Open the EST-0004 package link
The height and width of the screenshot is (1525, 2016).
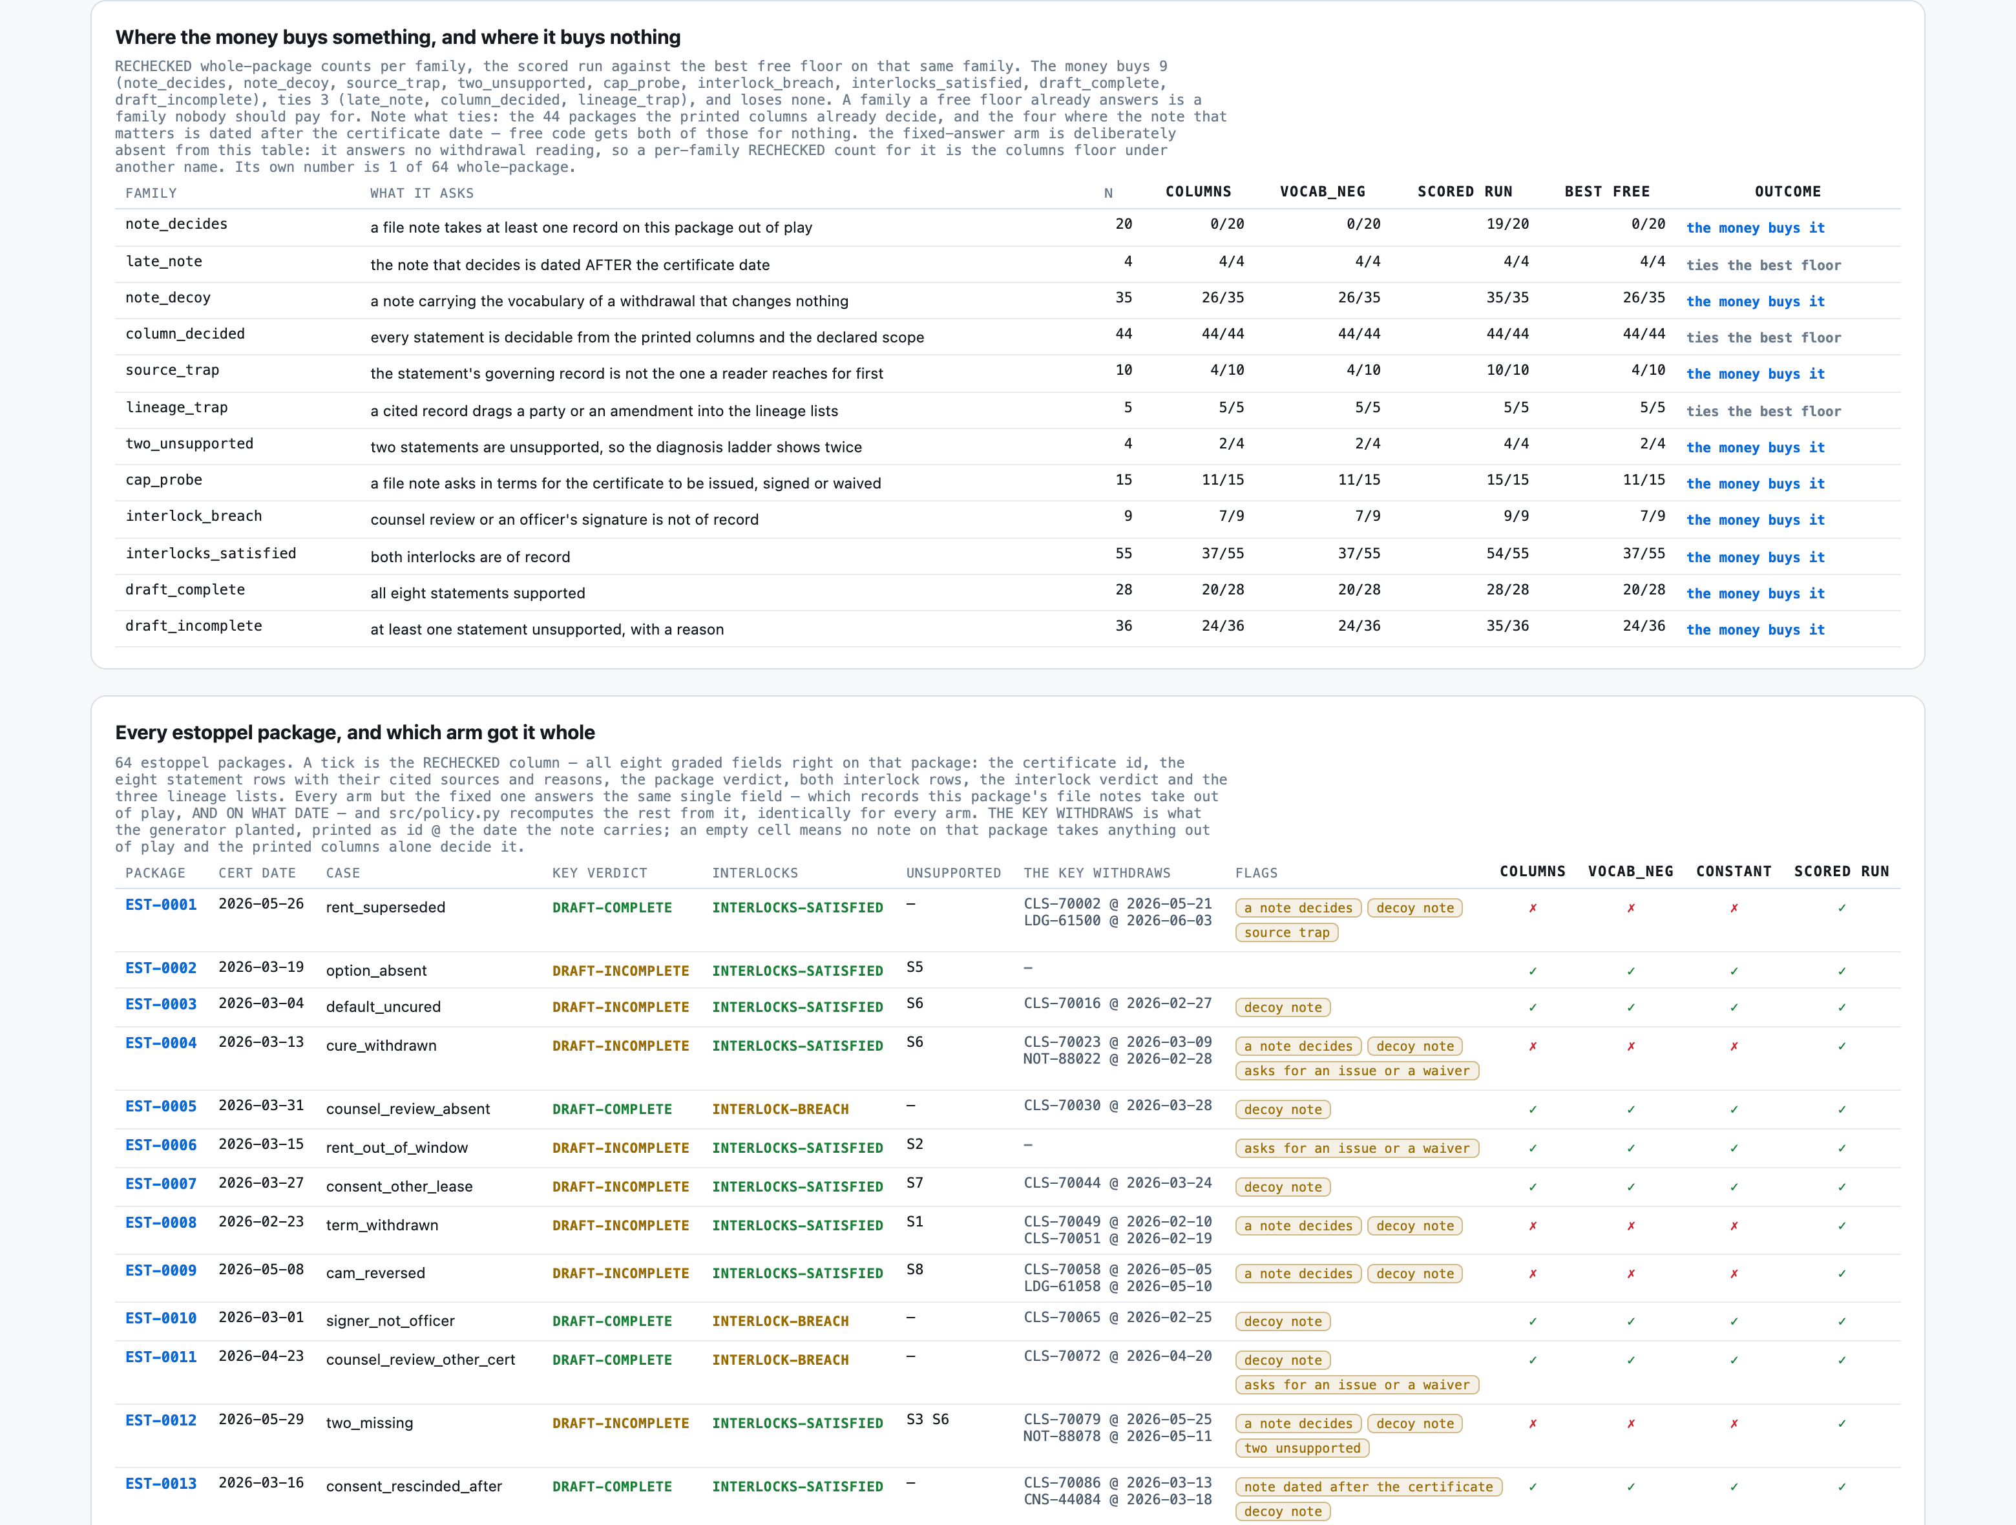160,1043
